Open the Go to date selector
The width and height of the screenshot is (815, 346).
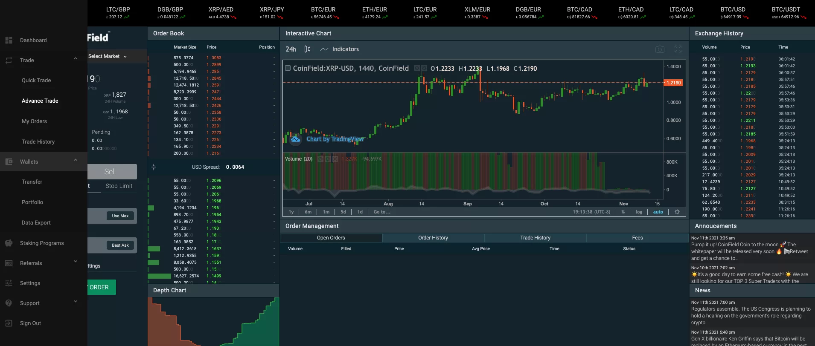[382, 212]
